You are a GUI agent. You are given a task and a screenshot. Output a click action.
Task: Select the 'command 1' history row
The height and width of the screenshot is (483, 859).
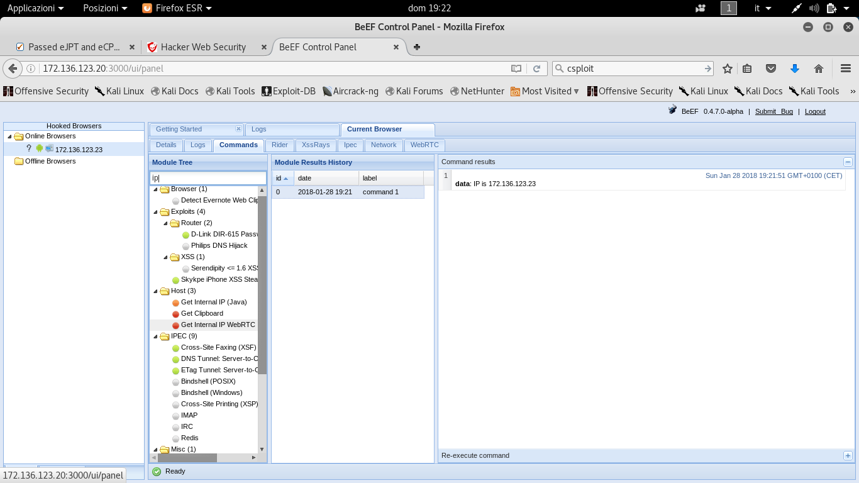[348, 192]
